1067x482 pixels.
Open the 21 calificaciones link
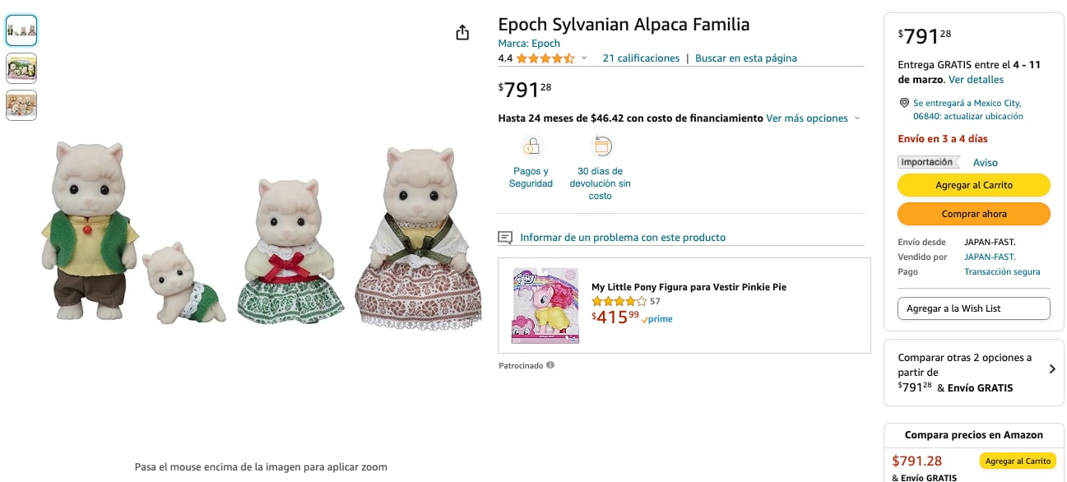[x=641, y=58]
